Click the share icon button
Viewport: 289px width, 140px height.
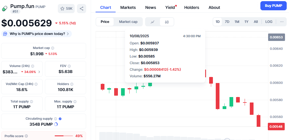pos(82,9)
